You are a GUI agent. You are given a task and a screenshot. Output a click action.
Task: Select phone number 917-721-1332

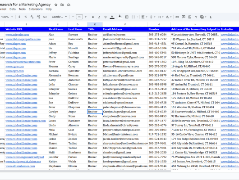pos(159,135)
